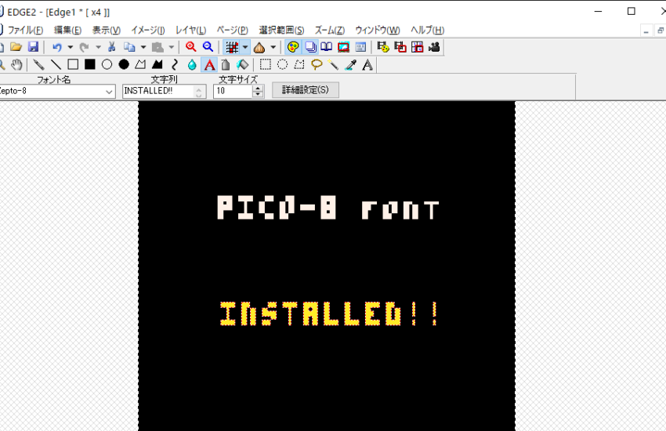Toggle the grid display
The width and height of the screenshot is (666, 431).
[232, 47]
